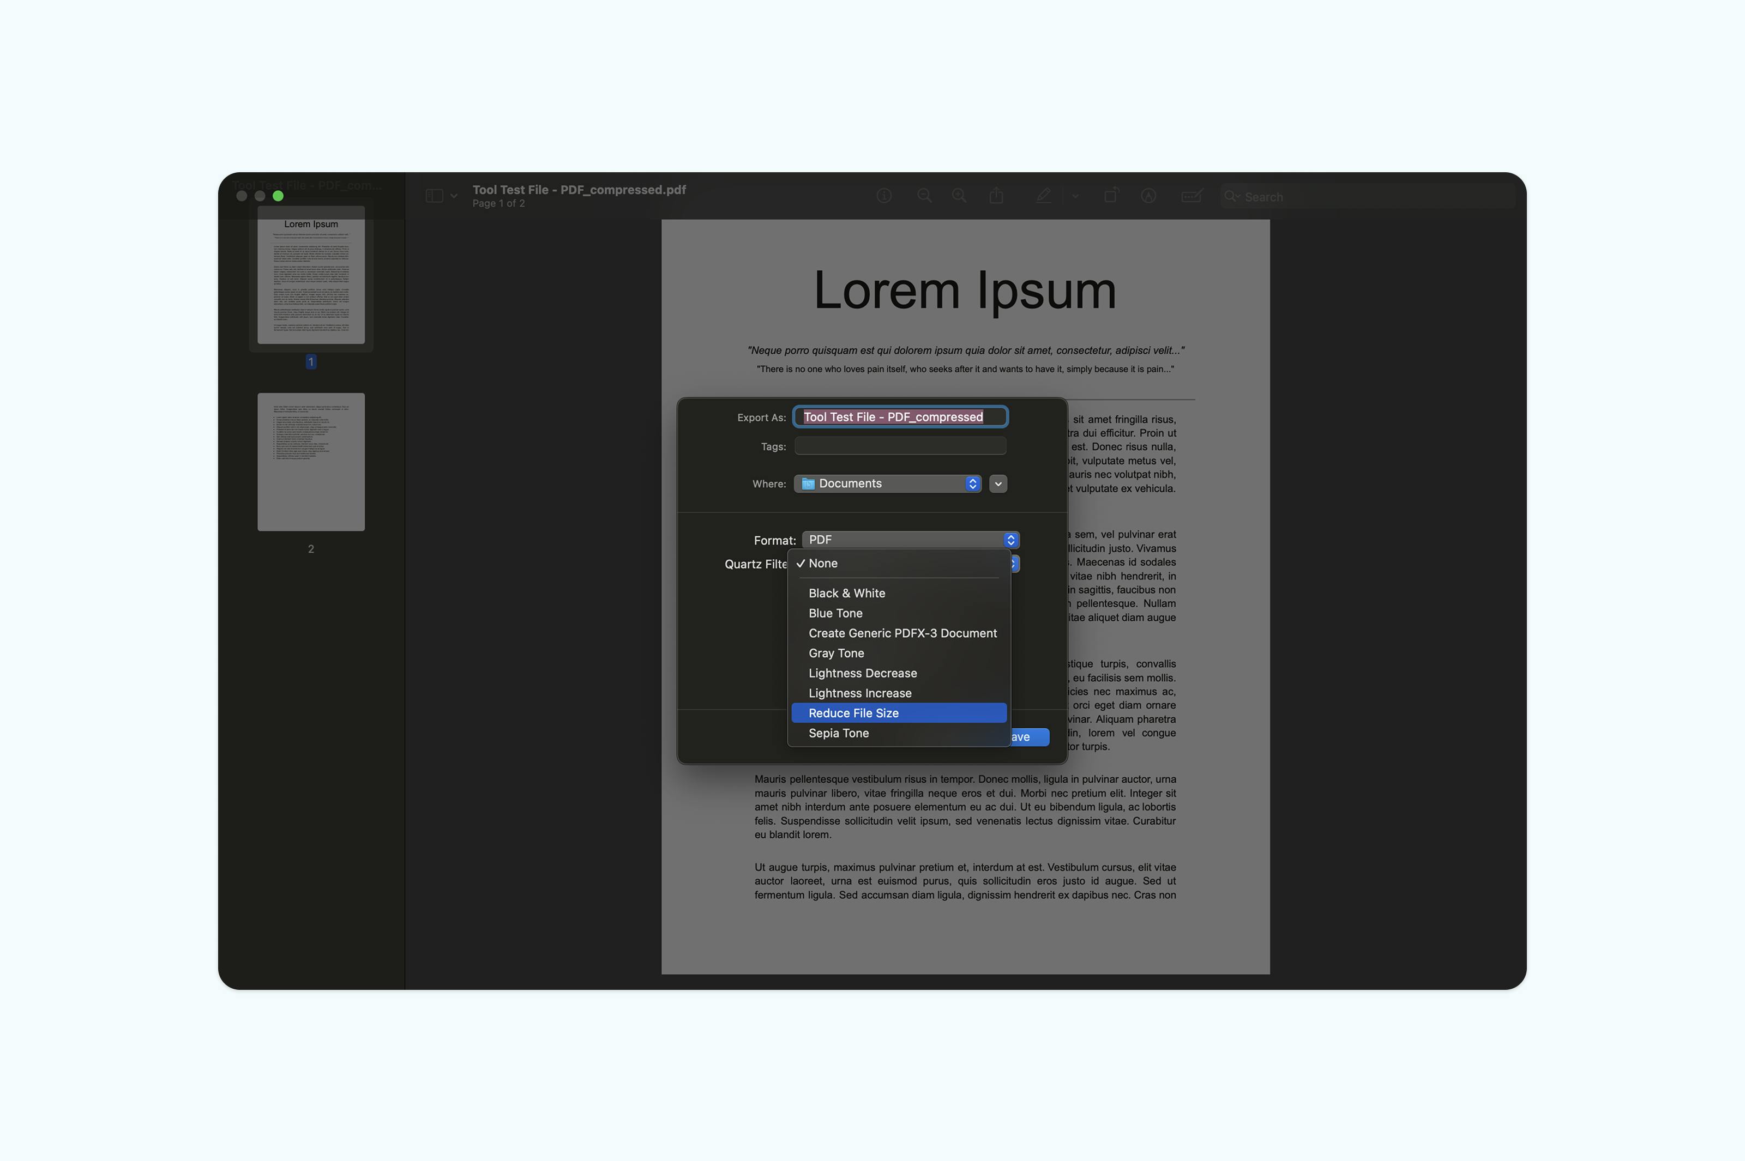The height and width of the screenshot is (1161, 1745).
Task: Zoom out of the document
Action: pyautogui.click(x=924, y=196)
